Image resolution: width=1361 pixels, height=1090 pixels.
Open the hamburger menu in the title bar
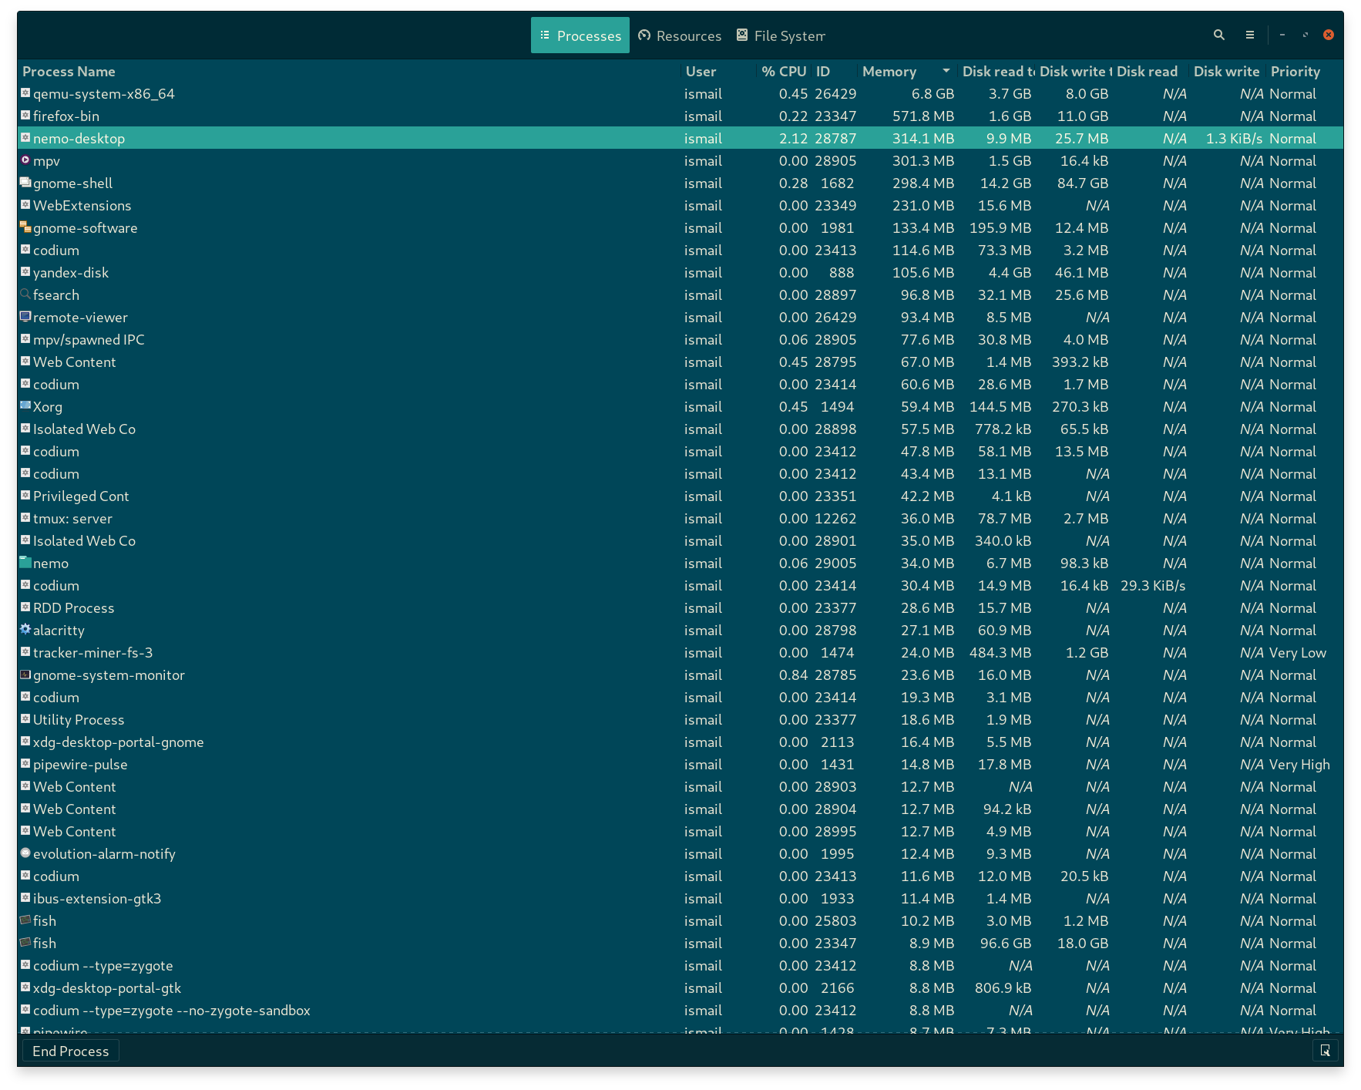tap(1249, 35)
